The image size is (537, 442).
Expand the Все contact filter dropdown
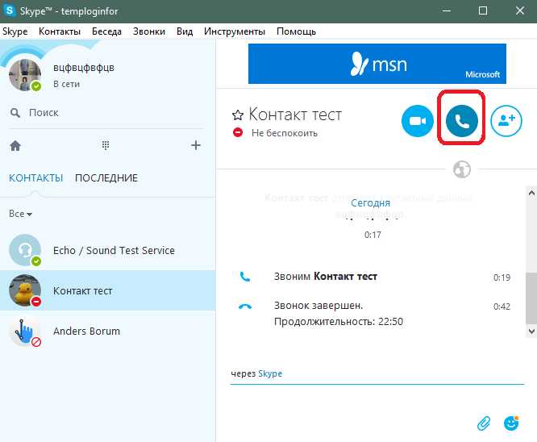pyautogui.click(x=20, y=214)
